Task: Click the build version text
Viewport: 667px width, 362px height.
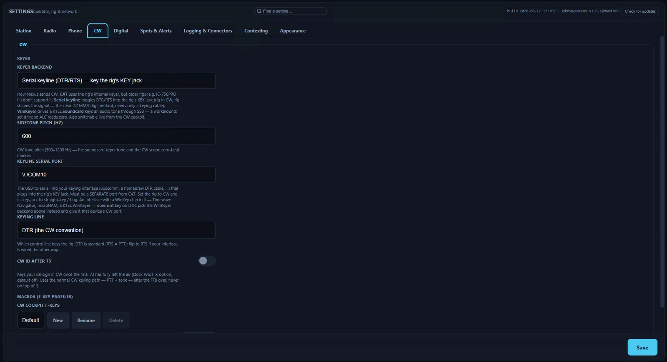Action: [563, 11]
